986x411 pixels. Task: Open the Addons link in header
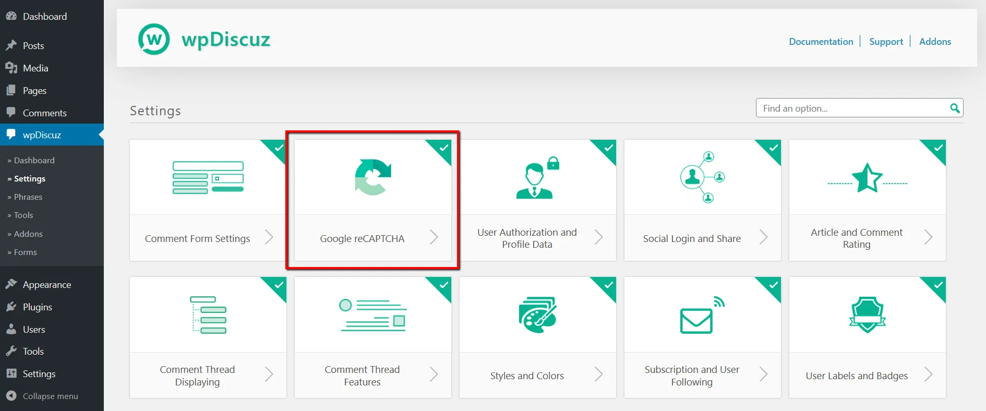pos(935,42)
